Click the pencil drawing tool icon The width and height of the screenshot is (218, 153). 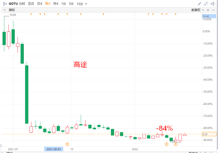199,4
